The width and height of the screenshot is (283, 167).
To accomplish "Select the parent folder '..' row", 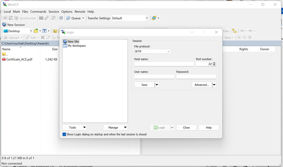I will point(5,54).
